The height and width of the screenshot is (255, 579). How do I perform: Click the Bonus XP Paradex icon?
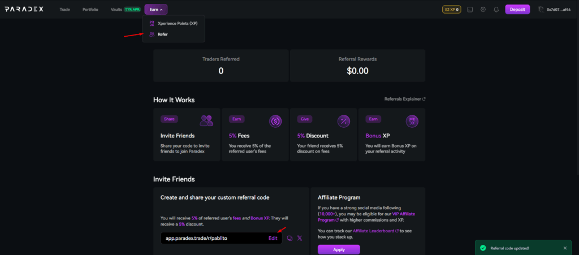tap(412, 121)
